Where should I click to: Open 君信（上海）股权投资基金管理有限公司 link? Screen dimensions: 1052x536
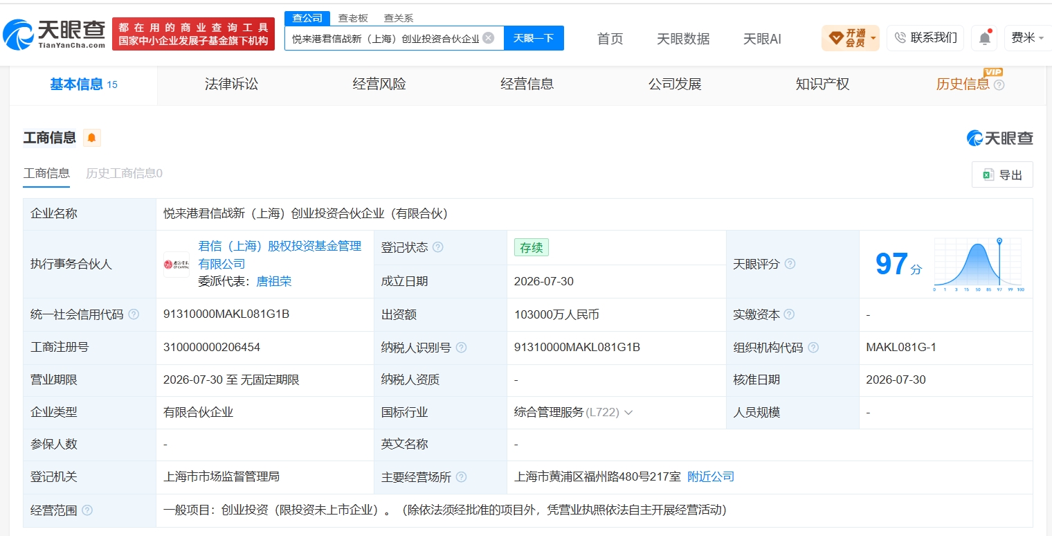tap(280, 255)
